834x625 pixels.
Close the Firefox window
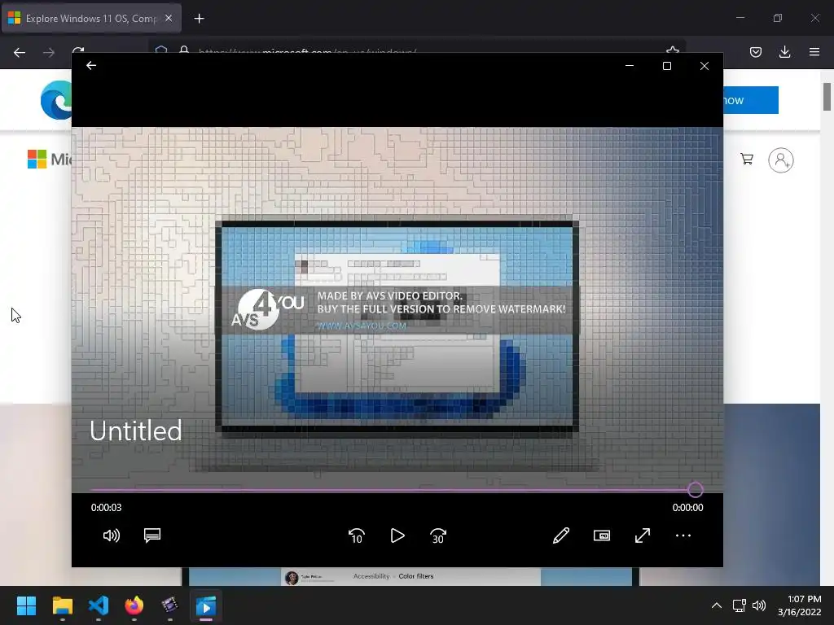(814, 18)
